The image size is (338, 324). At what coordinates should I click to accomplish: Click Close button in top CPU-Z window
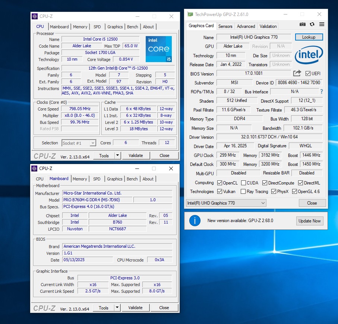point(164,155)
